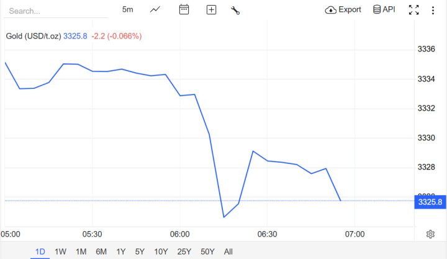Show the 25Y time range

[184, 252]
